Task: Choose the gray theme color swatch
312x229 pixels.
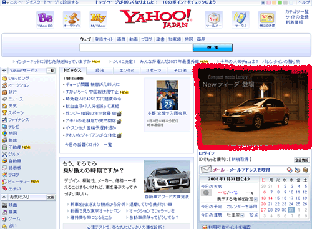Action: pos(286,2)
